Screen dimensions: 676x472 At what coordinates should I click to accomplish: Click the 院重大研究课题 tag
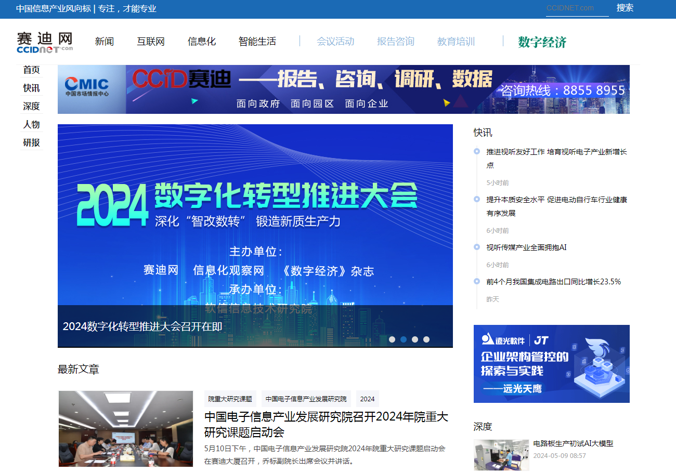tap(230, 399)
